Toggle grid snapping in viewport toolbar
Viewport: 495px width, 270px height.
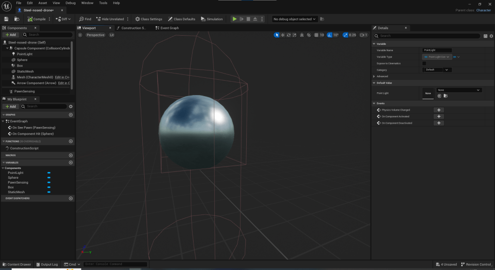315,35
